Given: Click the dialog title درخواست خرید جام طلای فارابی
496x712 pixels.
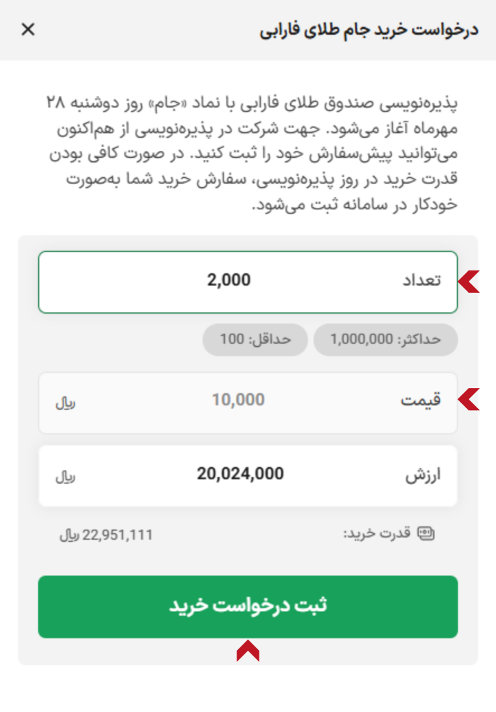Looking at the screenshot, I should click(x=369, y=31).
